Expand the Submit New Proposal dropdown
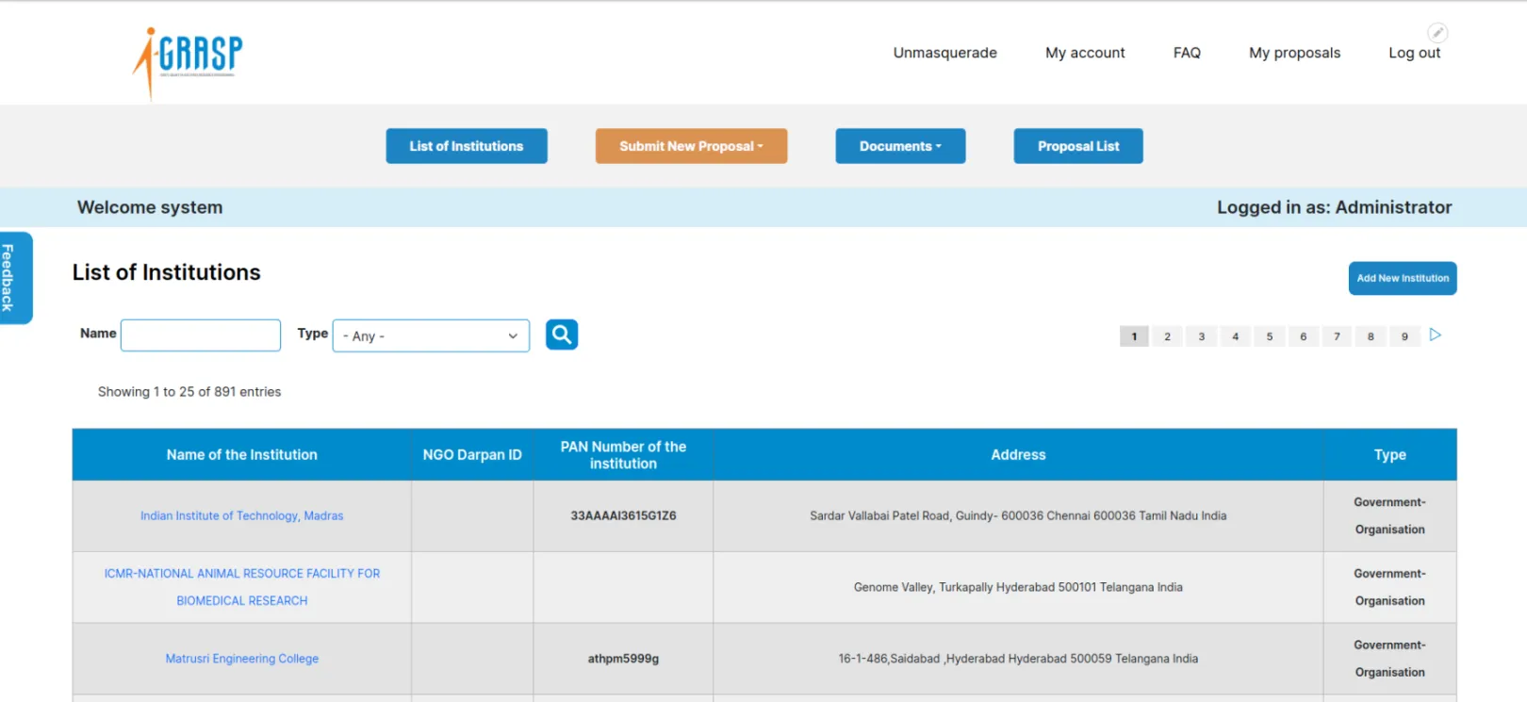 pyautogui.click(x=691, y=146)
